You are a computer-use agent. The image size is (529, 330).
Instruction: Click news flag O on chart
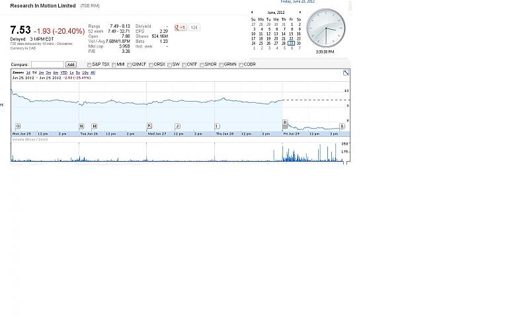pos(18,126)
